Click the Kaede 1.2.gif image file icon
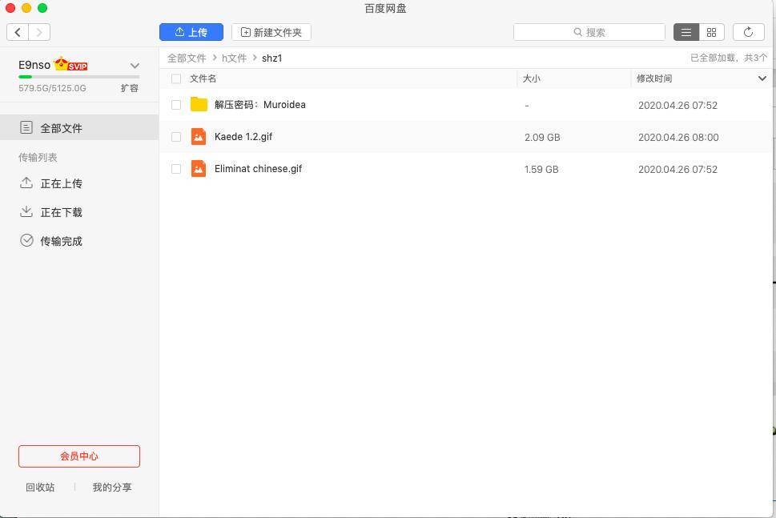The height and width of the screenshot is (518, 776). pos(199,137)
